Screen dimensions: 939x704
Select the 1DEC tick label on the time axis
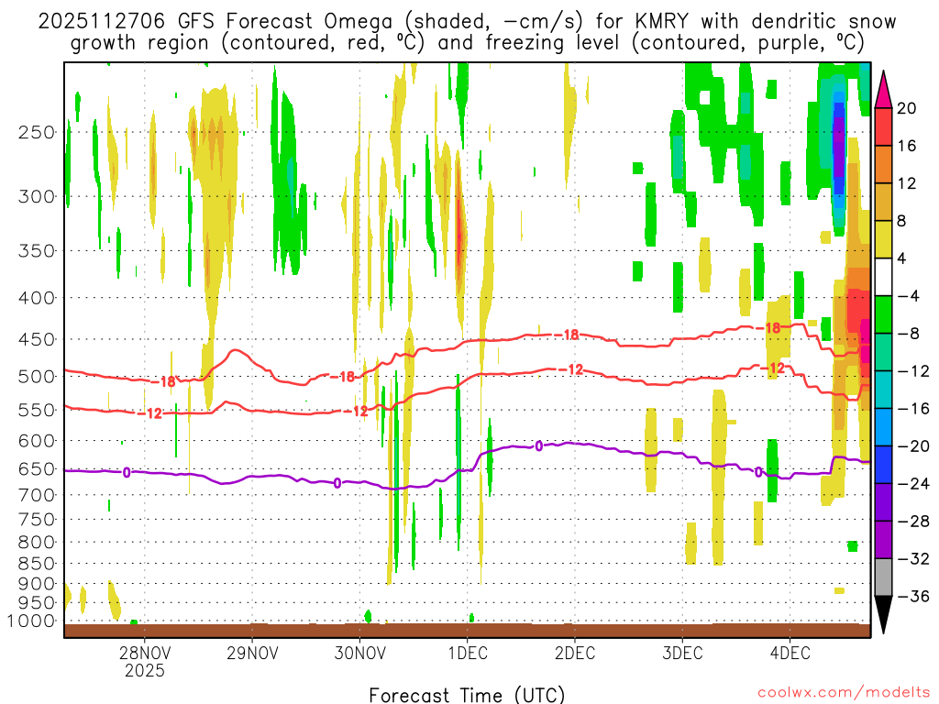pos(467,654)
